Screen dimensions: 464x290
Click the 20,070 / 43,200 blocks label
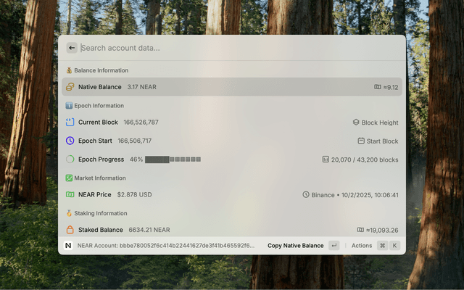(x=365, y=159)
